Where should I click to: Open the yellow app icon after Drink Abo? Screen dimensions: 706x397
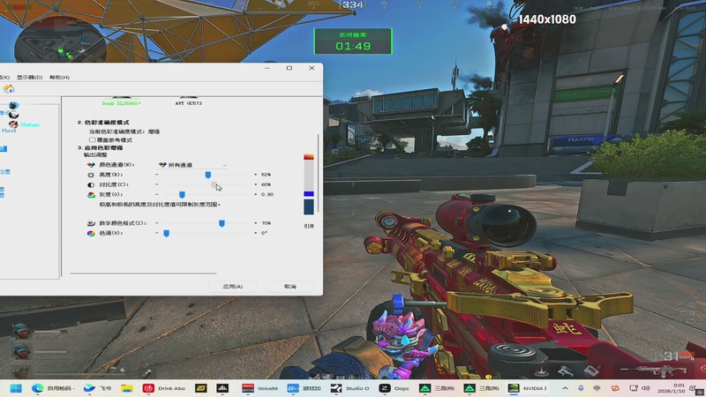click(201, 388)
